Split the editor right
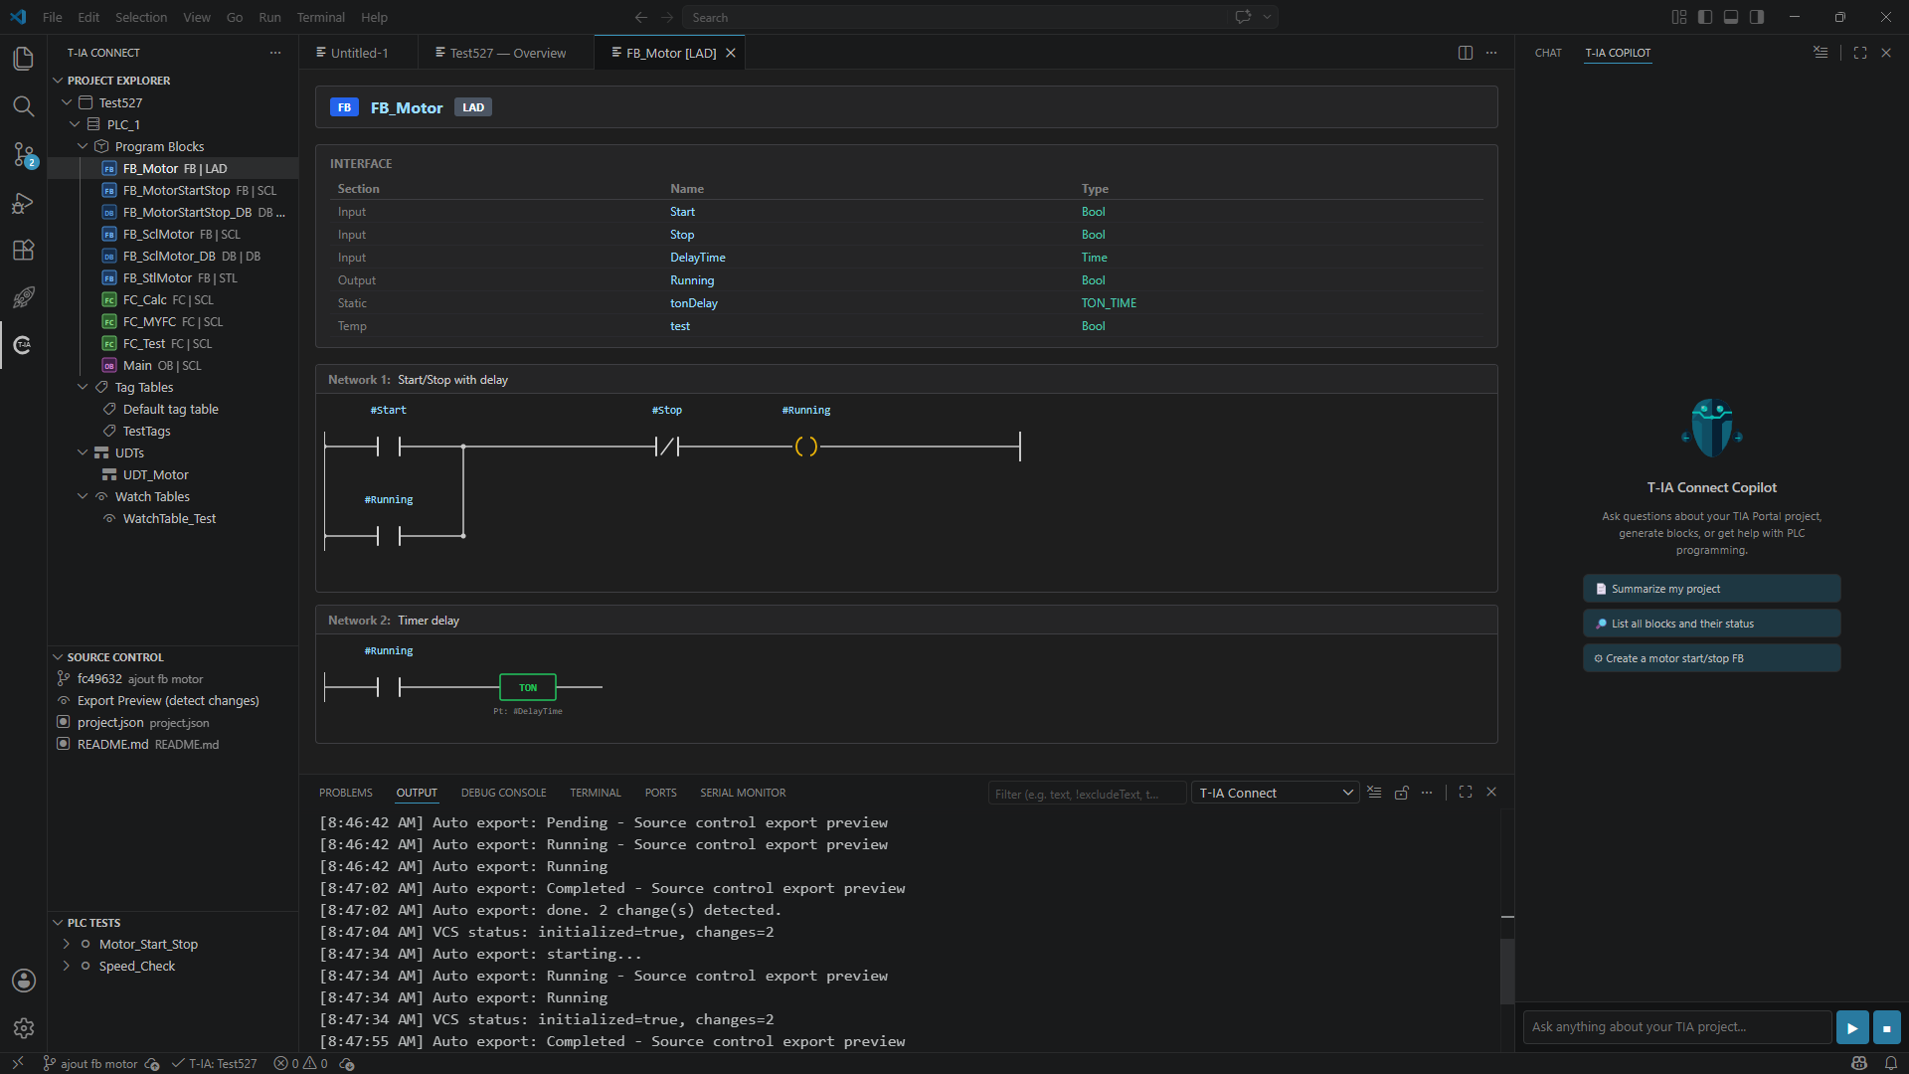This screenshot has width=1909, height=1074. point(1465,53)
